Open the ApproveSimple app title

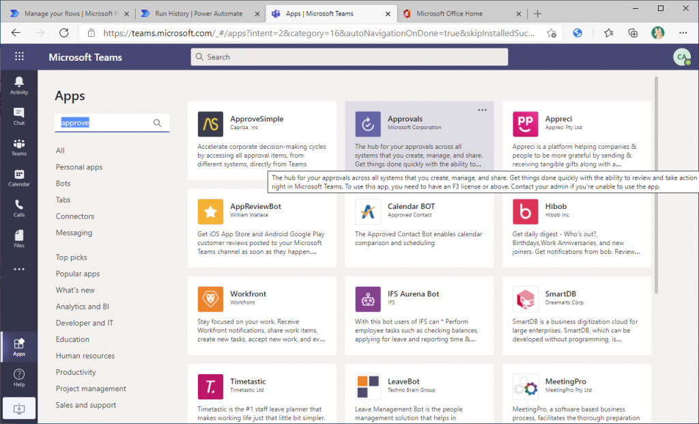[x=257, y=119]
